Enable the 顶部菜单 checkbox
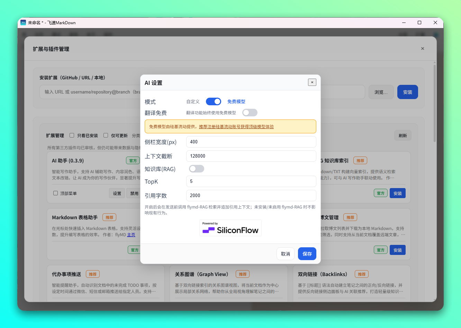 (55, 193)
